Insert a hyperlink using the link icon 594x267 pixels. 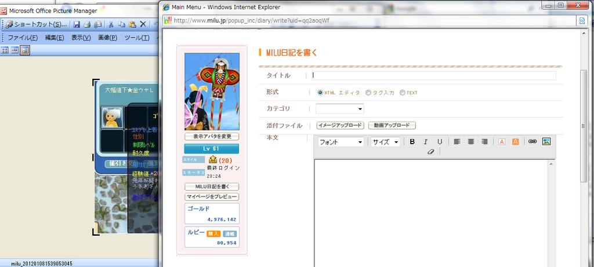coord(533,142)
